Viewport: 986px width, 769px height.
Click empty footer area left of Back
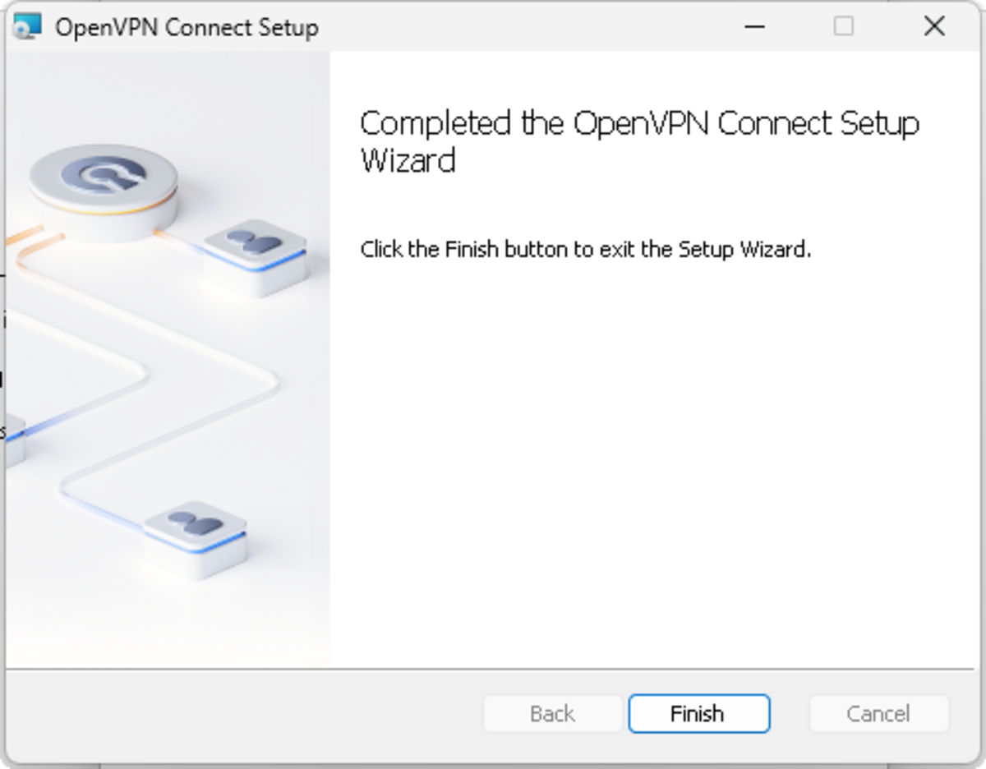(x=246, y=713)
